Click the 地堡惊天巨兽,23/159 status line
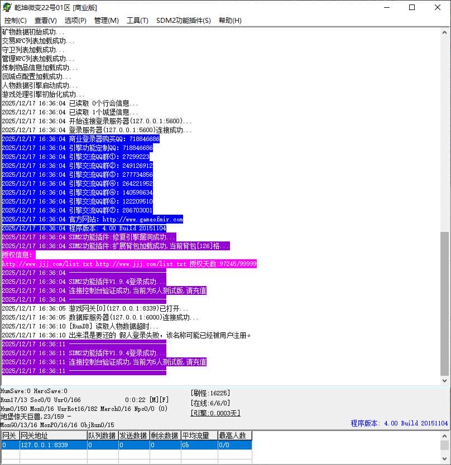This screenshot has width=451, height=465. [x=36, y=416]
